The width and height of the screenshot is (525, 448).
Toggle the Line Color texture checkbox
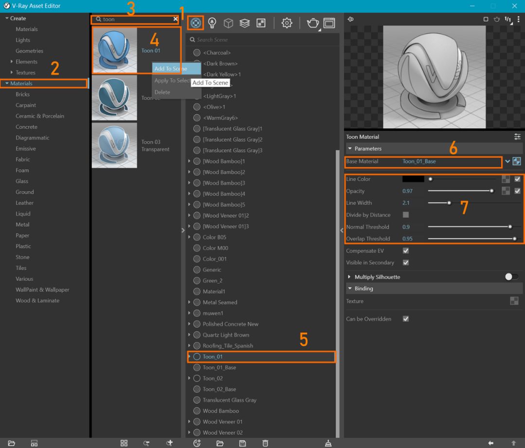pyautogui.click(x=517, y=179)
